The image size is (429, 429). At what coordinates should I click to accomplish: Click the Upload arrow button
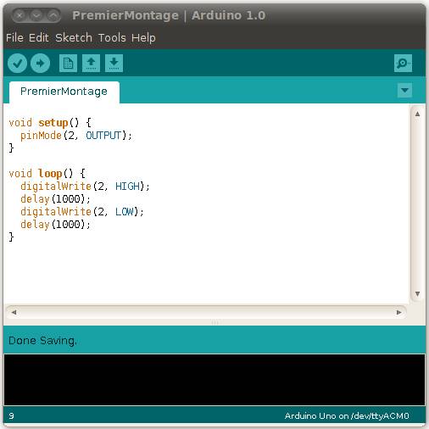pos(40,64)
